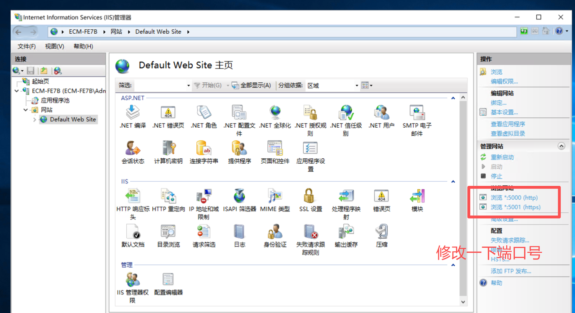Open the view mode dropdown button
The height and width of the screenshot is (313, 575).
coord(367,85)
